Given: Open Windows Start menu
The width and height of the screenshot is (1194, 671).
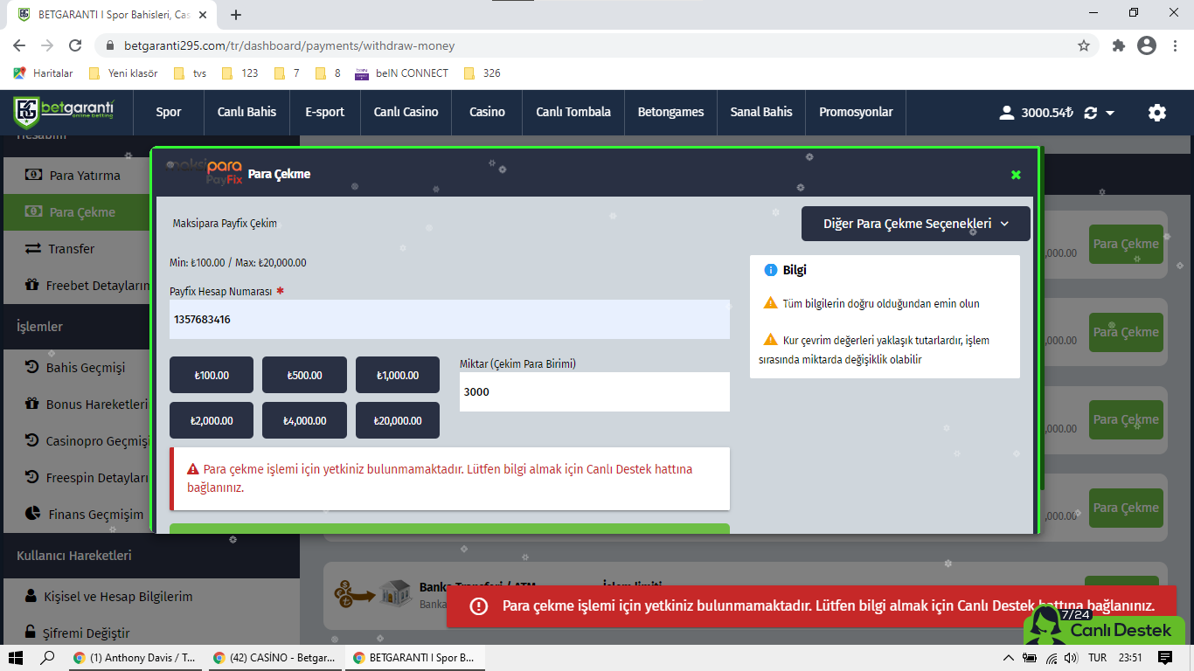Looking at the screenshot, I should point(15,657).
